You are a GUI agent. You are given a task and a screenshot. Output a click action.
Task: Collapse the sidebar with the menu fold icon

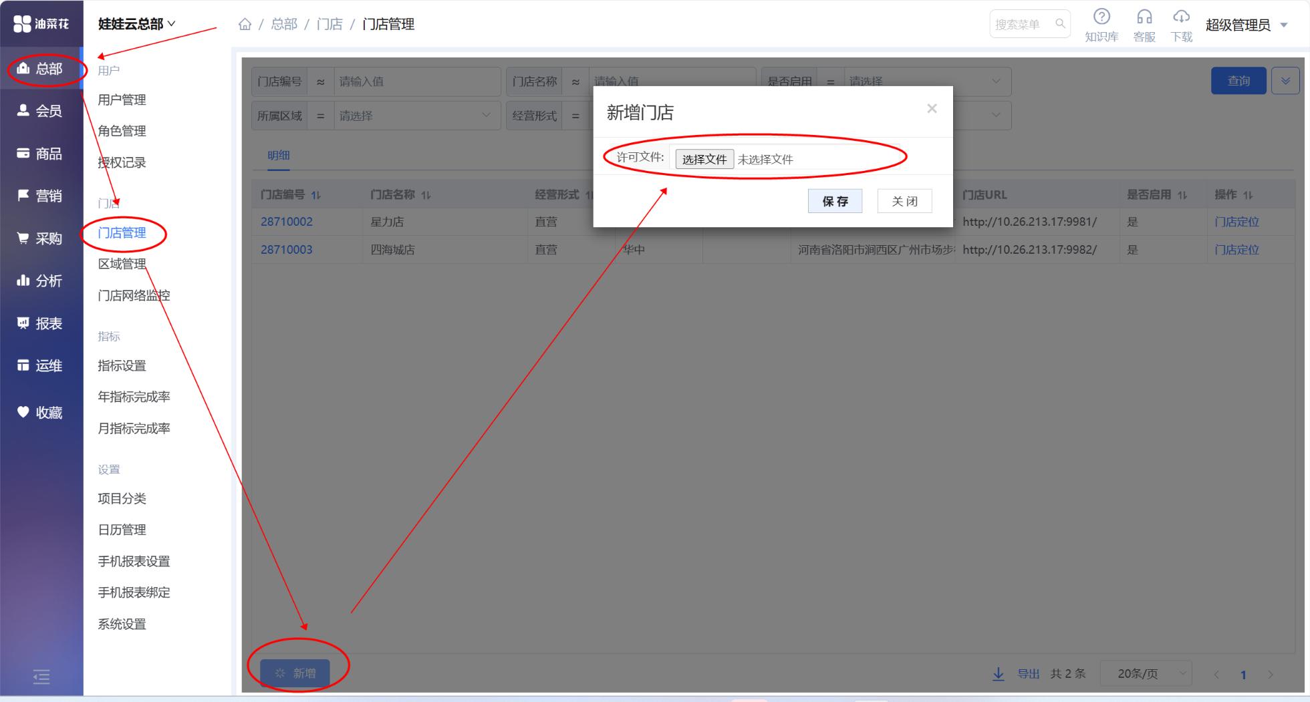coord(41,677)
